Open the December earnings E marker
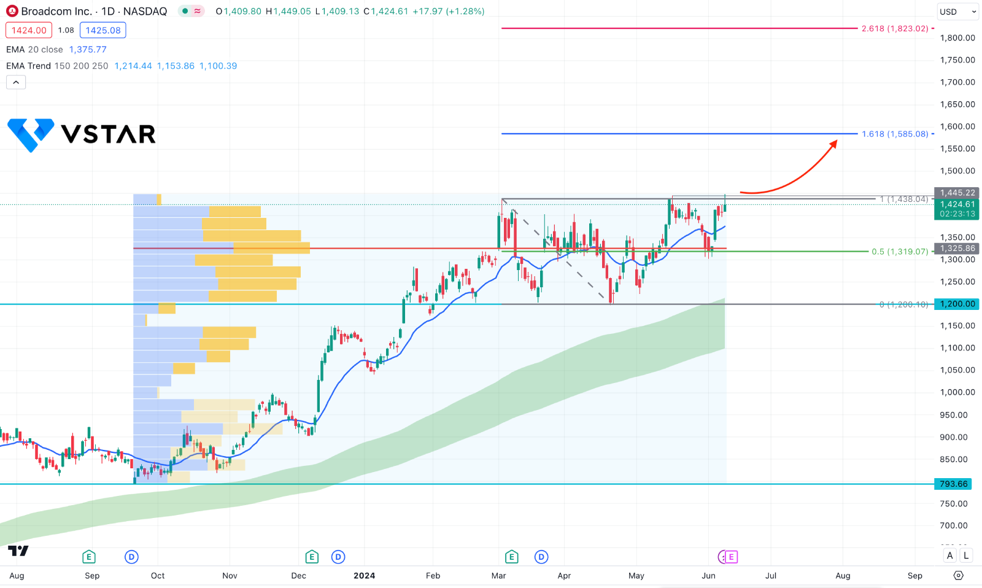Viewport: 982px width, 588px height. click(312, 557)
